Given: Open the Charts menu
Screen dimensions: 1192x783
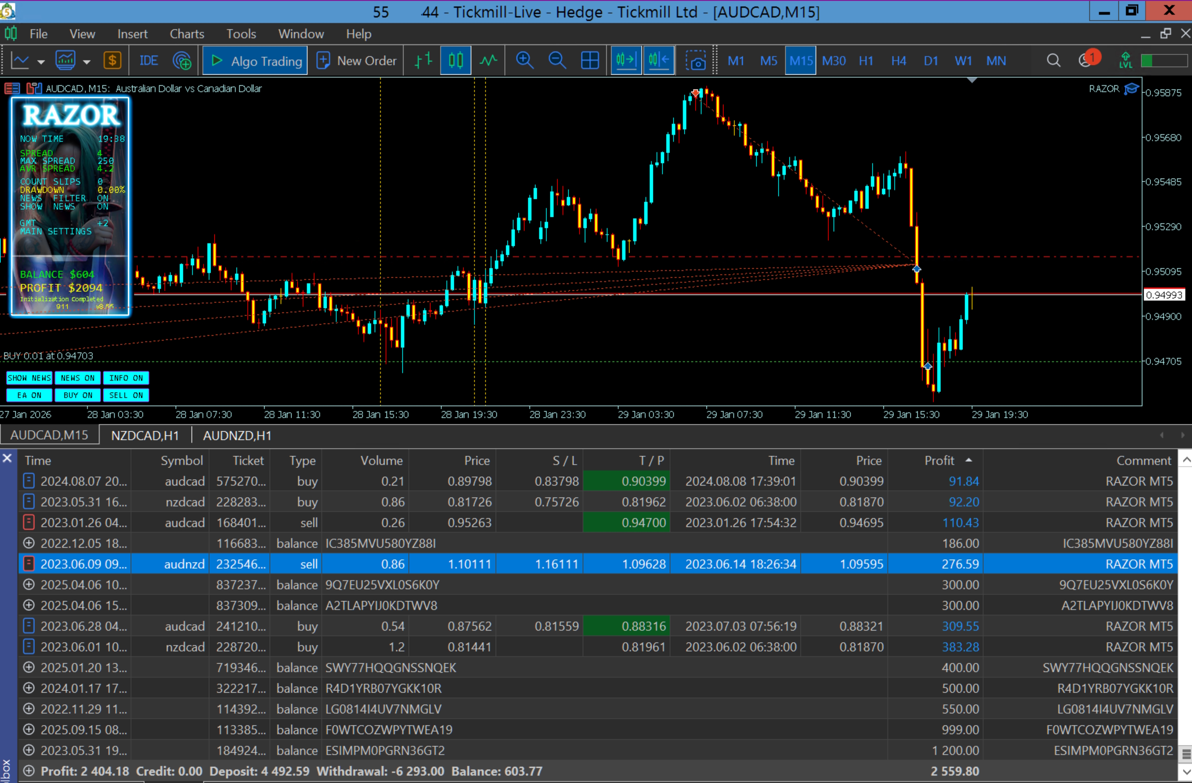Looking at the screenshot, I should click(x=186, y=34).
